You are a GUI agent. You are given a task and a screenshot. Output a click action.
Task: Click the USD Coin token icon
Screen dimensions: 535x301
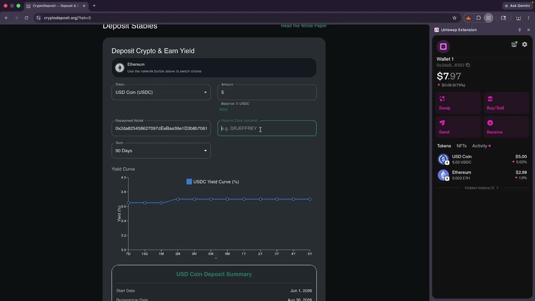pos(443,159)
